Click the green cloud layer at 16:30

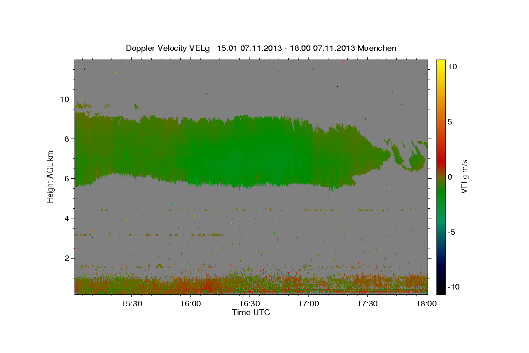pyautogui.click(x=250, y=152)
